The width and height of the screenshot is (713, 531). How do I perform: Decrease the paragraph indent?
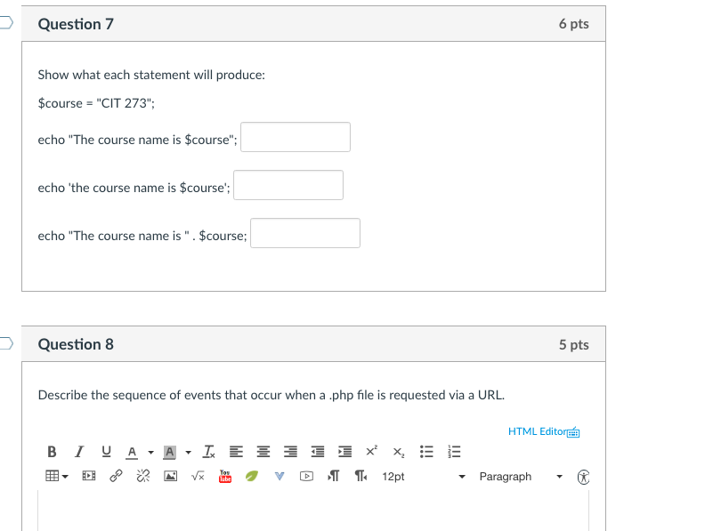318,452
